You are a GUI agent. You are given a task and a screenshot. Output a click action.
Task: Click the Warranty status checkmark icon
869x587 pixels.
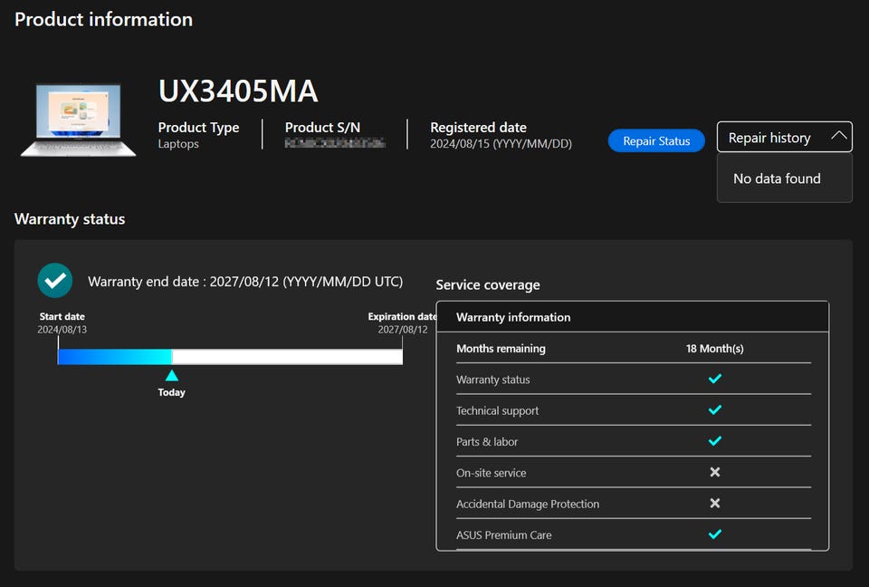click(715, 379)
